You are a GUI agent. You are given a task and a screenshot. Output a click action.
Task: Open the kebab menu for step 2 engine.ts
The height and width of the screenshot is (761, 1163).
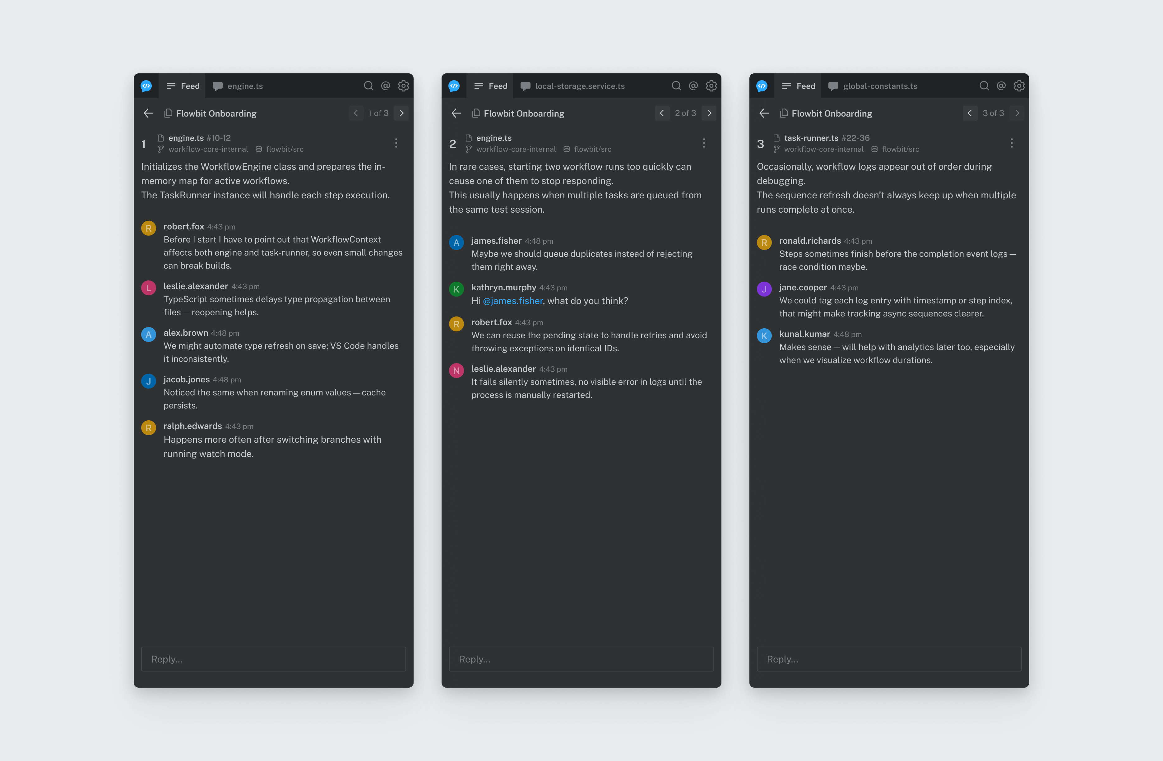click(x=704, y=143)
